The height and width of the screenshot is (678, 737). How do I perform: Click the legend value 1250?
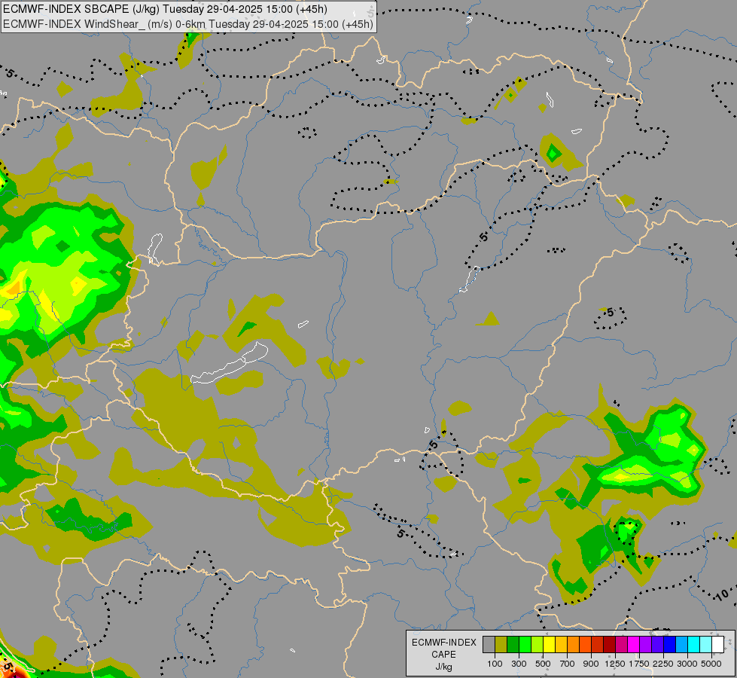[x=615, y=664]
